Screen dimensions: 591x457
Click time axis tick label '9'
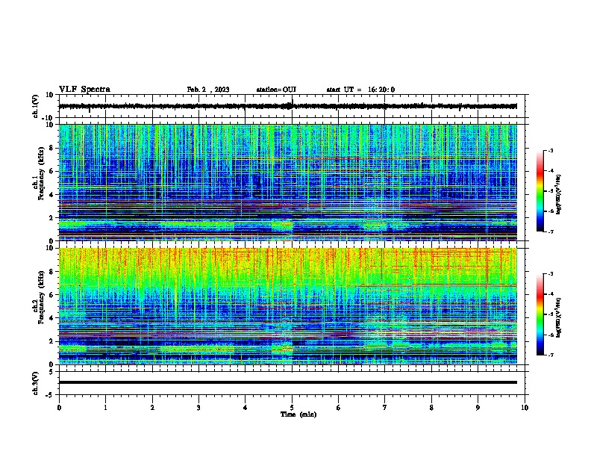[x=478, y=407]
